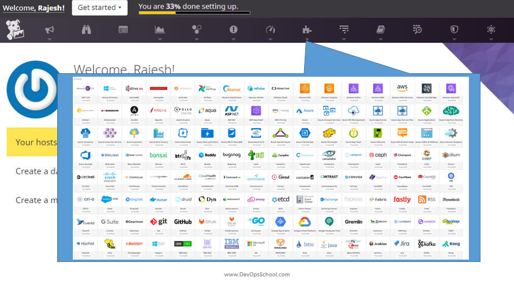This screenshot has height=285, width=514.
Task: Open the host list view icon
Action: (x=123, y=29)
